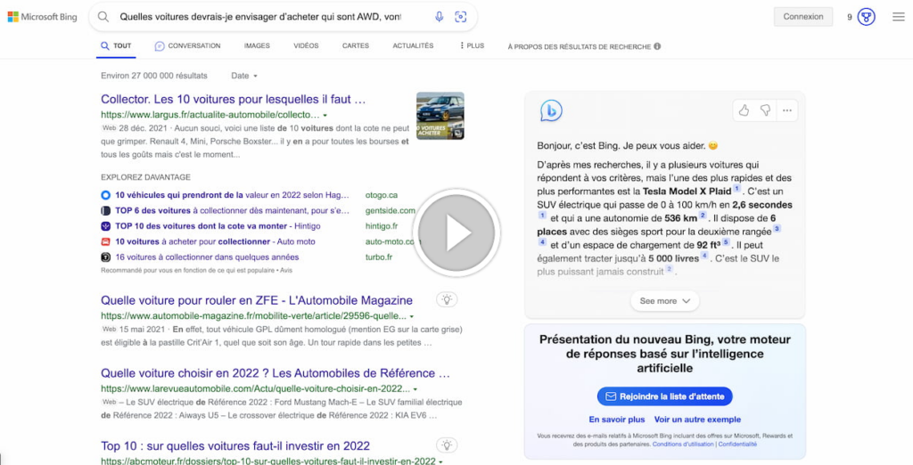
Task: Open the En savoir plus link
Action: click(x=617, y=420)
